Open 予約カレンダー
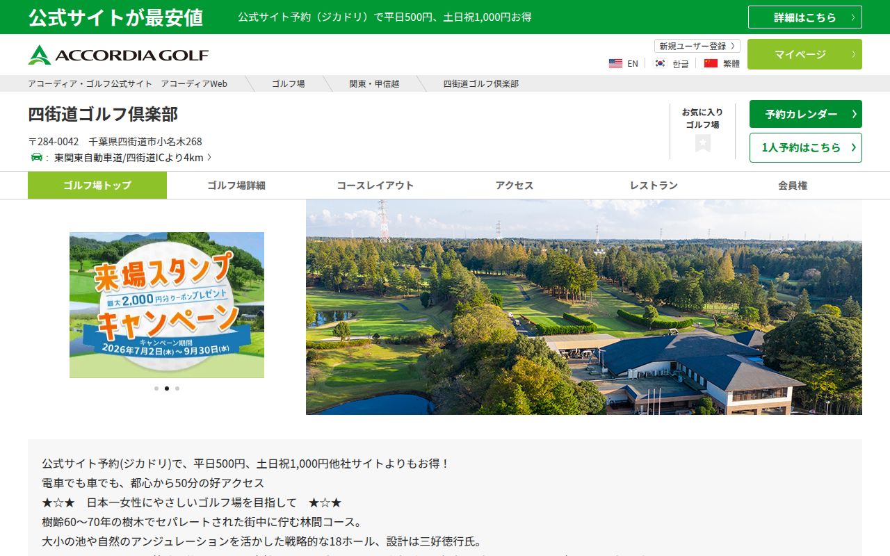The width and height of the screenshot is (890, 556). (x=806, y=114)
